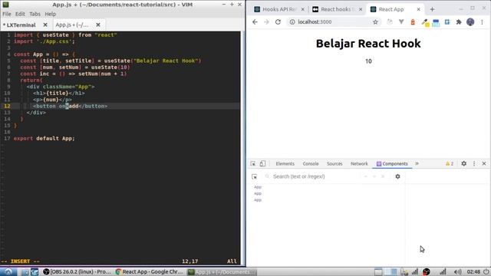
Task: Open a new Chrome tab
Action: (x=432, y=9)
